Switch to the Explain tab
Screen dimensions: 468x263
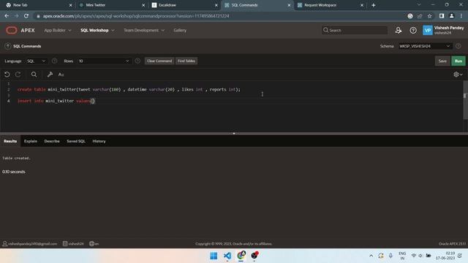31,141
